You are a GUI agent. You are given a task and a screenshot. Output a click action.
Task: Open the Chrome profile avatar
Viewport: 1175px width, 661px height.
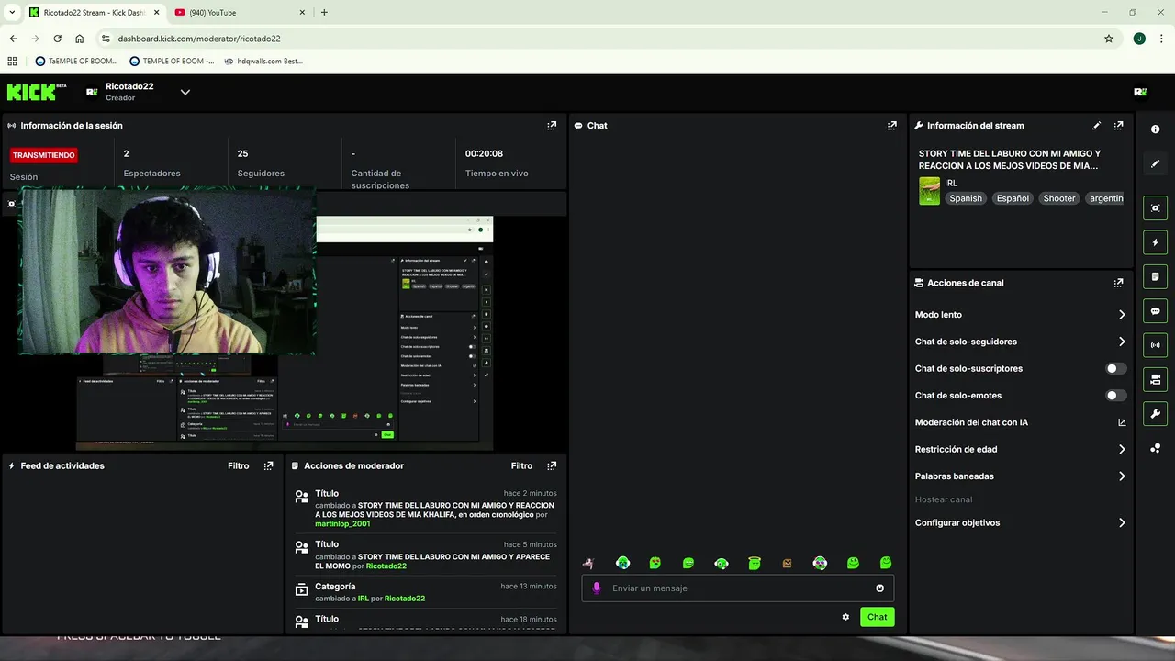pyautogui.click(x=1139, y=39)
